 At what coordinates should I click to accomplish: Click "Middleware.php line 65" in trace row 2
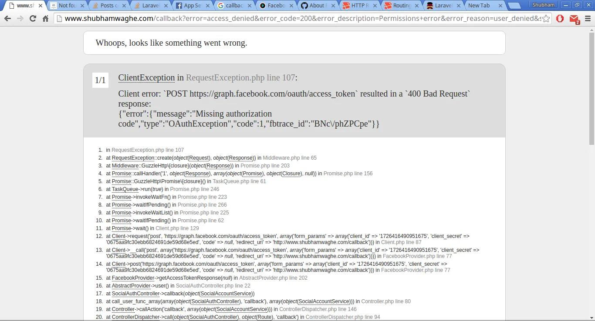[x=290, y=158]
